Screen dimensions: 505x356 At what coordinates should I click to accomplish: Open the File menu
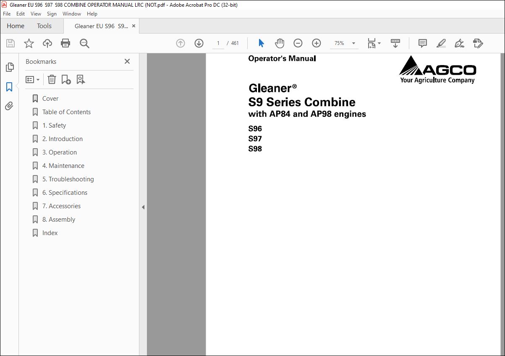coord(7,14)
